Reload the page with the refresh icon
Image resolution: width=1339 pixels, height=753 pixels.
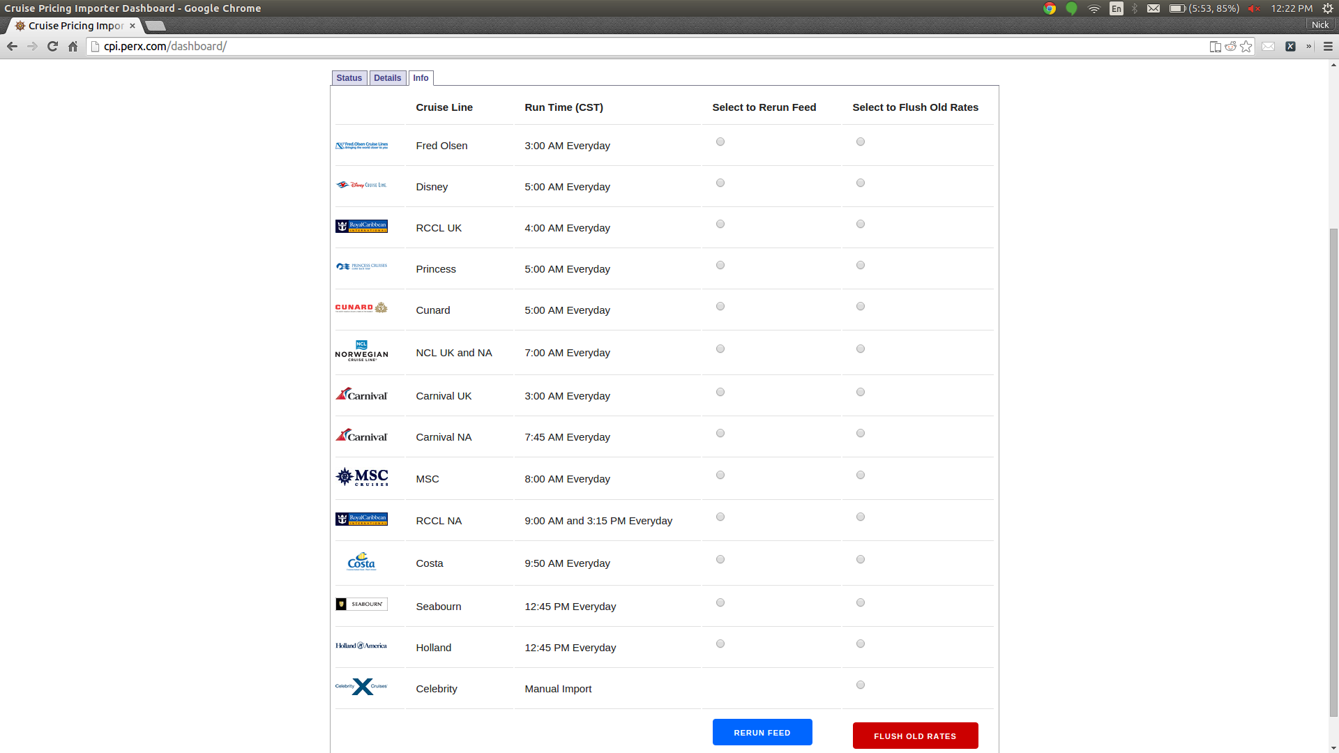click(52, 47)
